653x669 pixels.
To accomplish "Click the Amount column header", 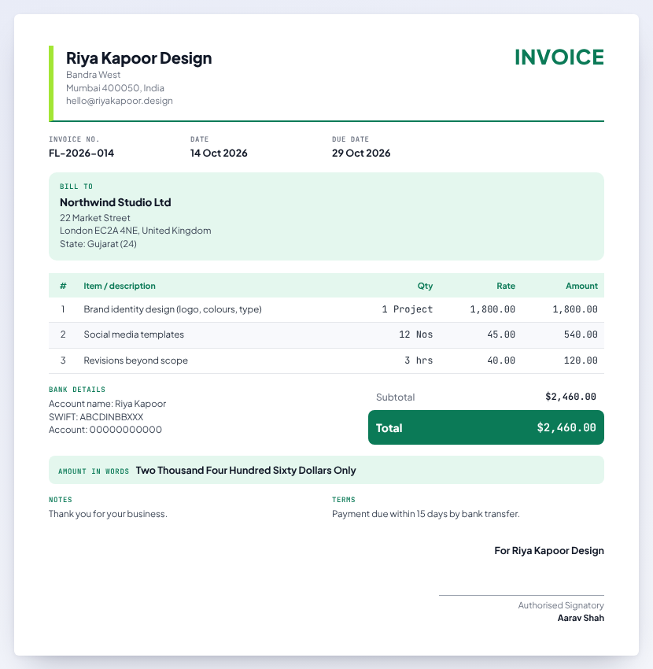I will (581, 286).
